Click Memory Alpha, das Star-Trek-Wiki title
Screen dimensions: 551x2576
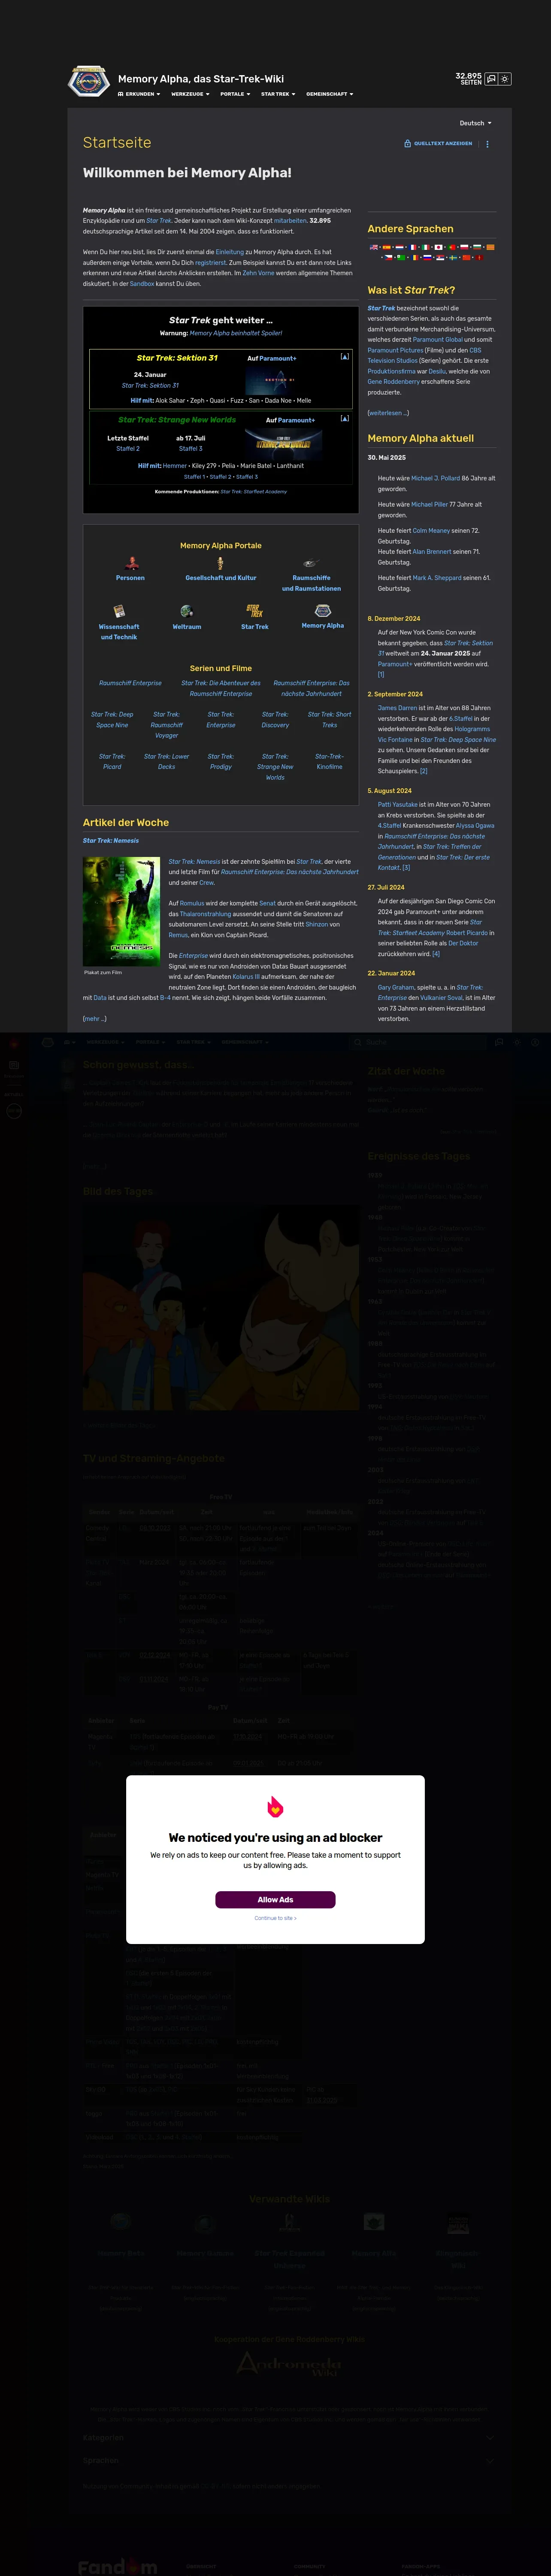tap(201, 79)
